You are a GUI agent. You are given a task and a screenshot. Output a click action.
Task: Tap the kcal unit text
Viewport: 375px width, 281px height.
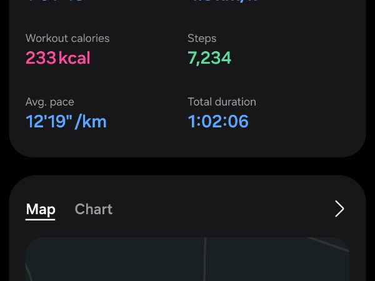click(x=75, y=58)
